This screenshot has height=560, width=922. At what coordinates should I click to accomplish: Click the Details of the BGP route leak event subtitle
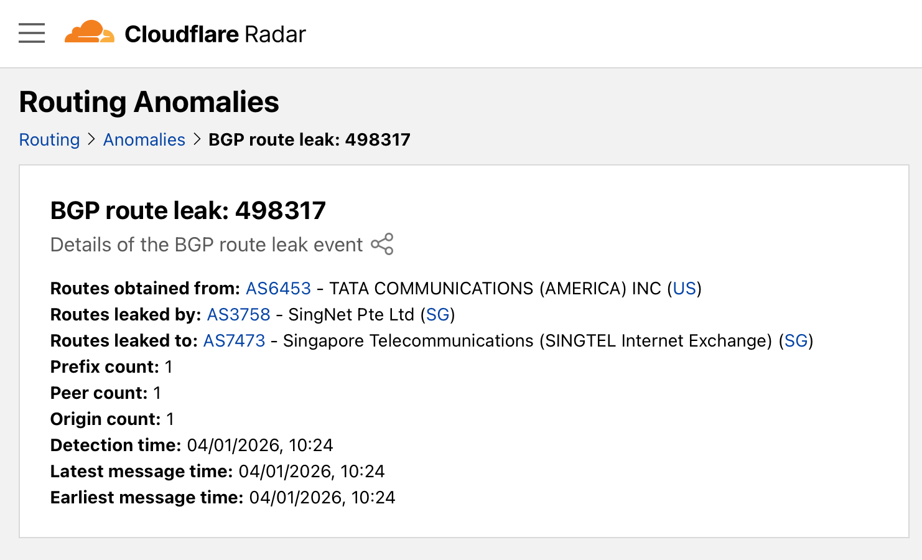[207, 245]
